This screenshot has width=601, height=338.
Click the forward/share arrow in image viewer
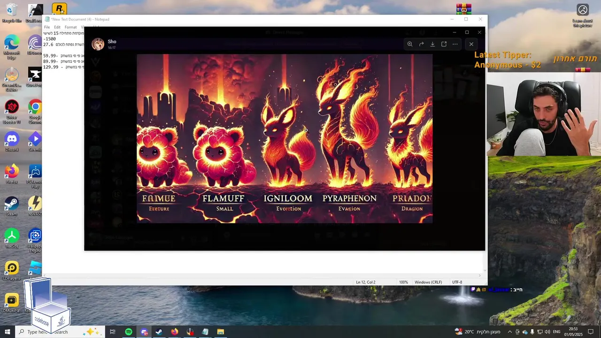coord(421,44)
